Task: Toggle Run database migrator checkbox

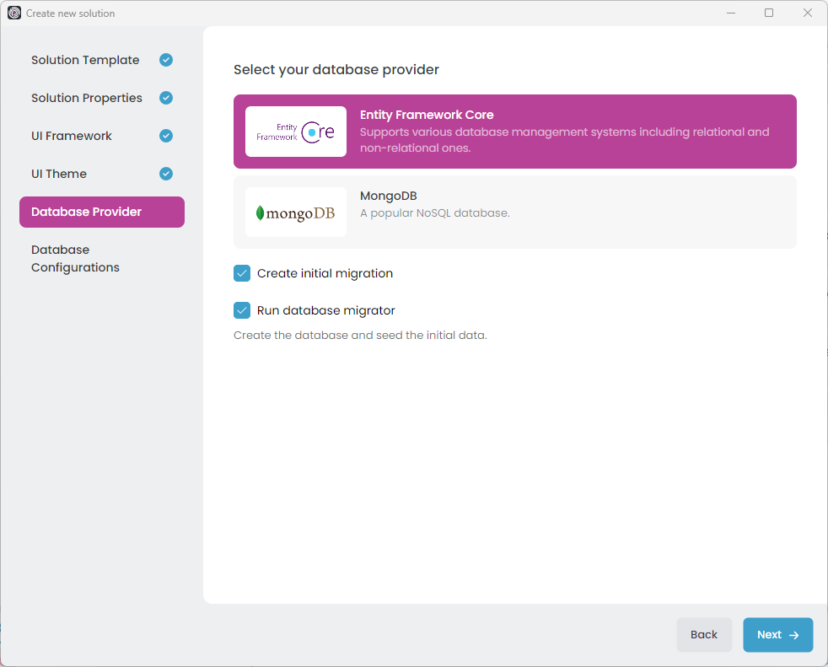Action: pyautogui.click(x=242, y=310)
